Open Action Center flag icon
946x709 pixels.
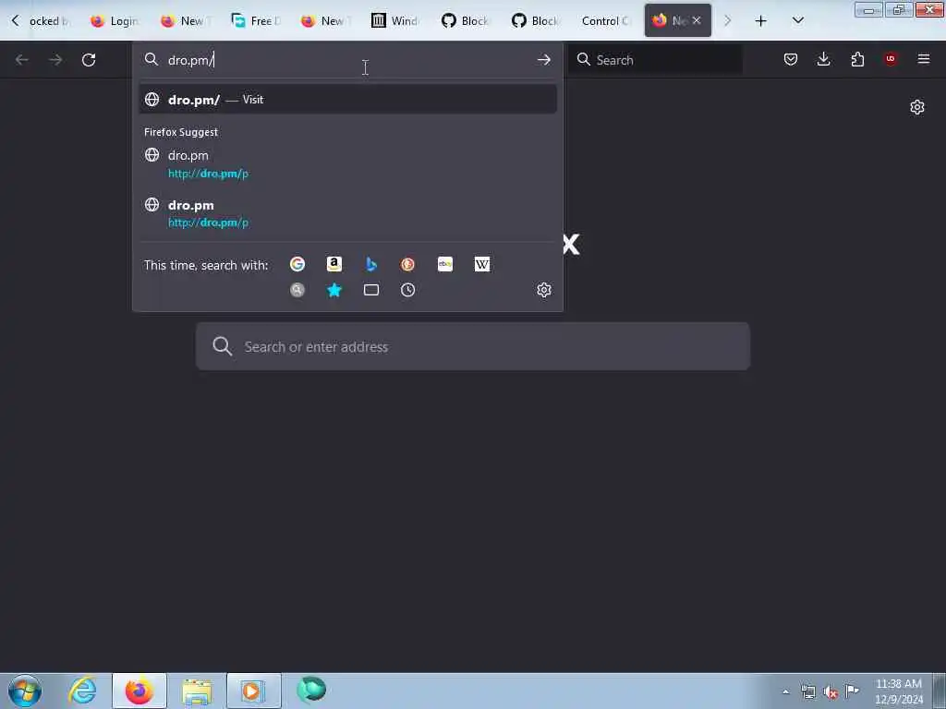(x=852, y=691)
